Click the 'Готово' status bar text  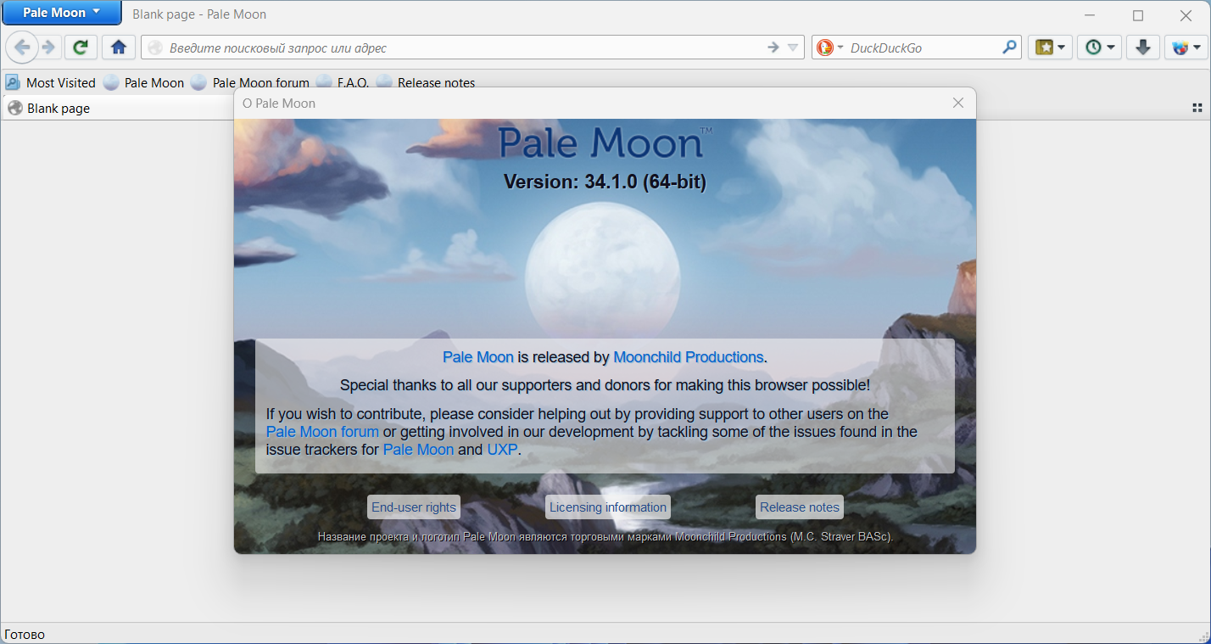[25, 634]
